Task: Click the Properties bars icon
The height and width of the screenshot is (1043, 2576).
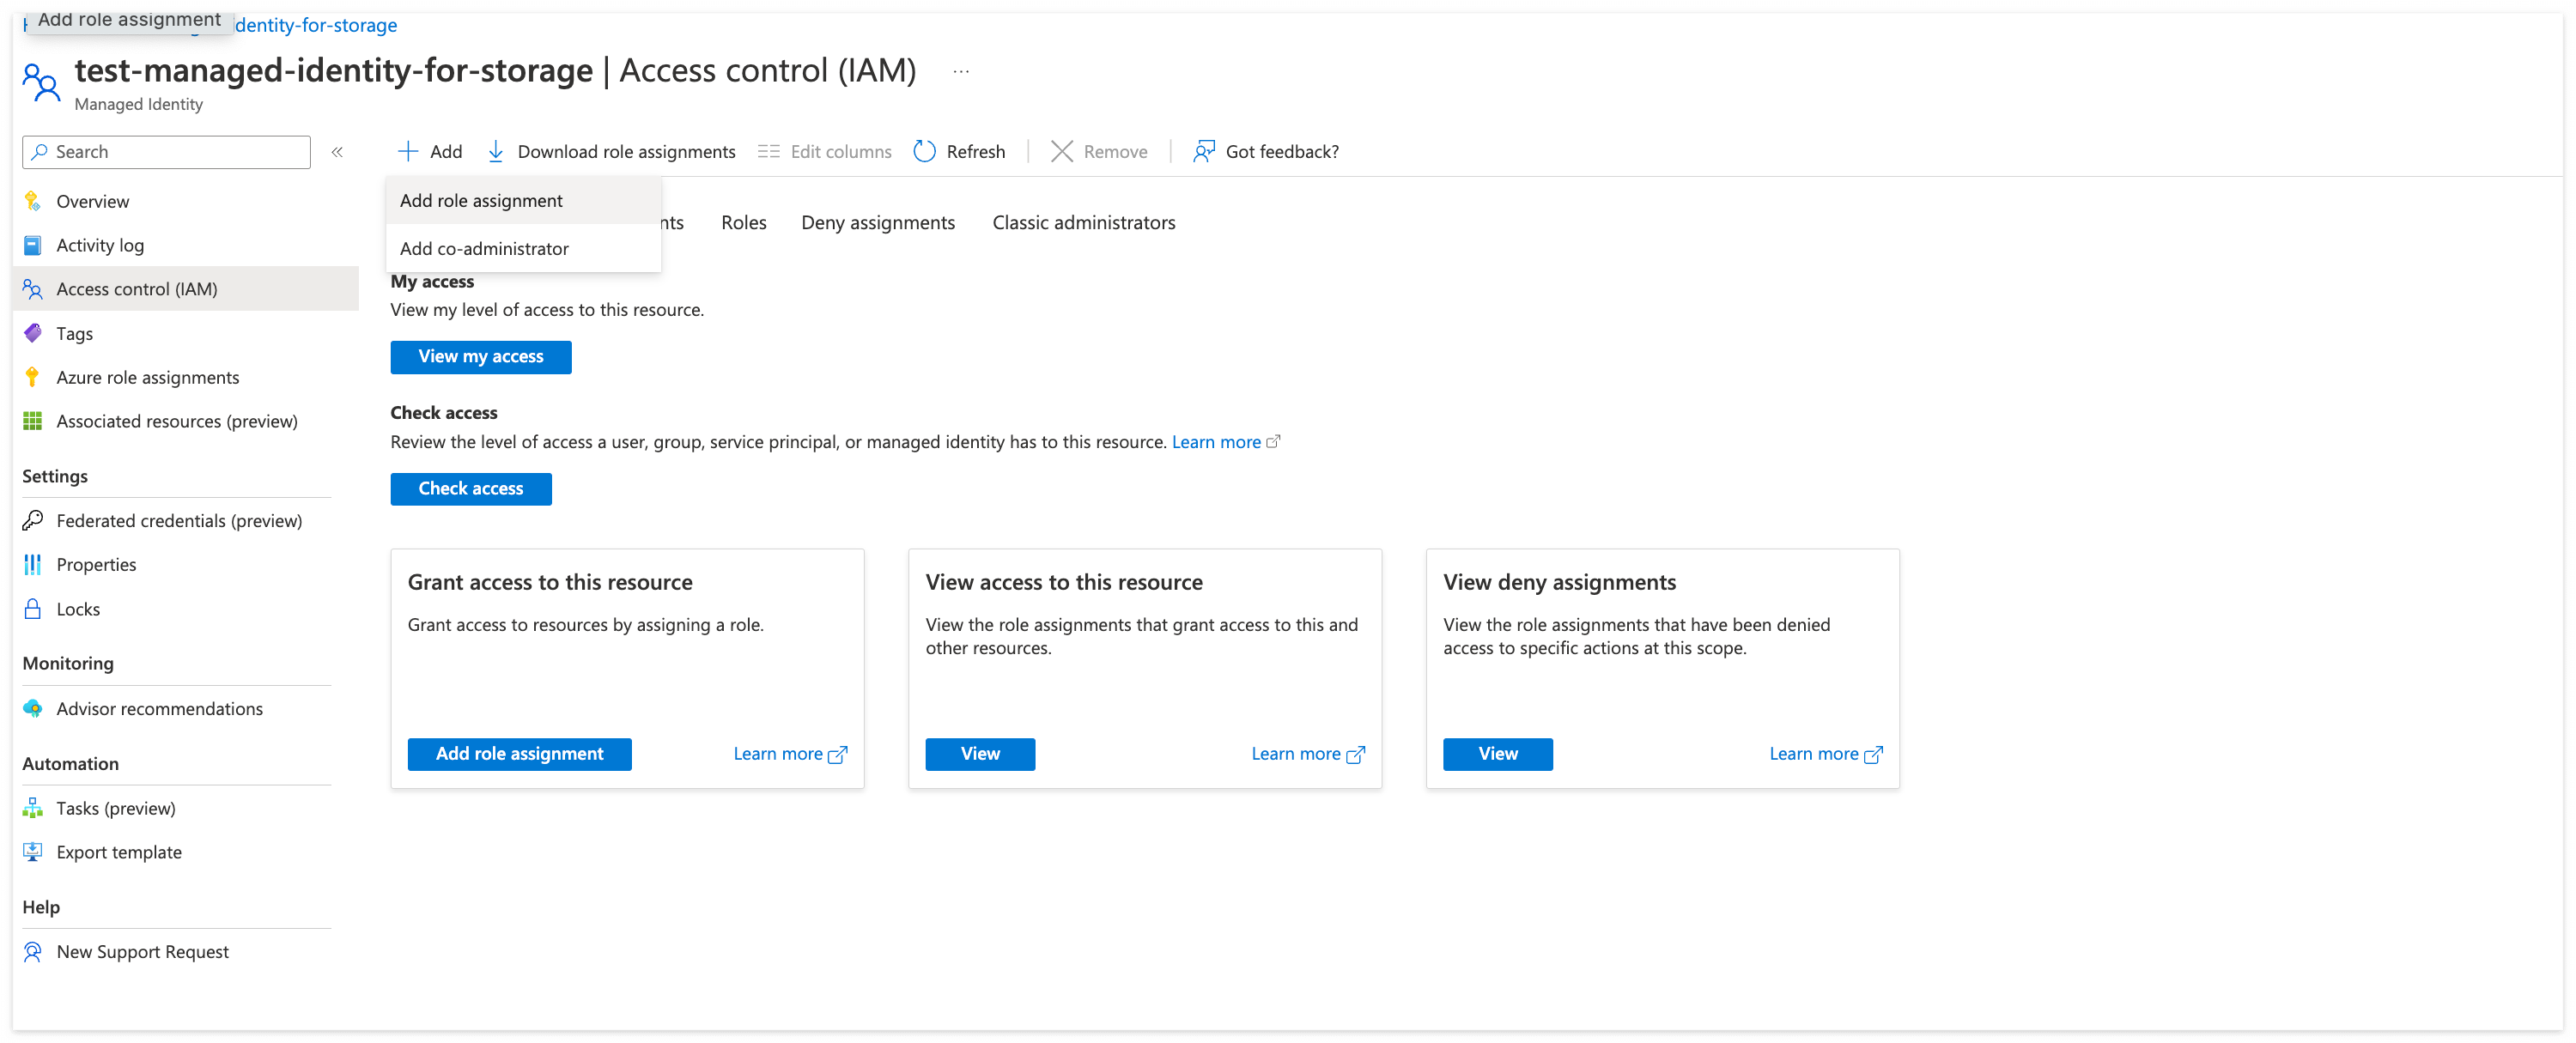Action: tap(33, 564)
